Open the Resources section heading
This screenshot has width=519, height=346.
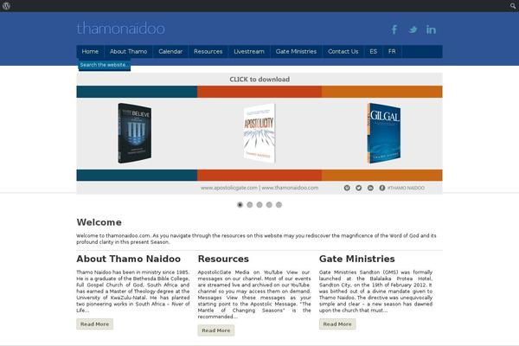(223, 259)
